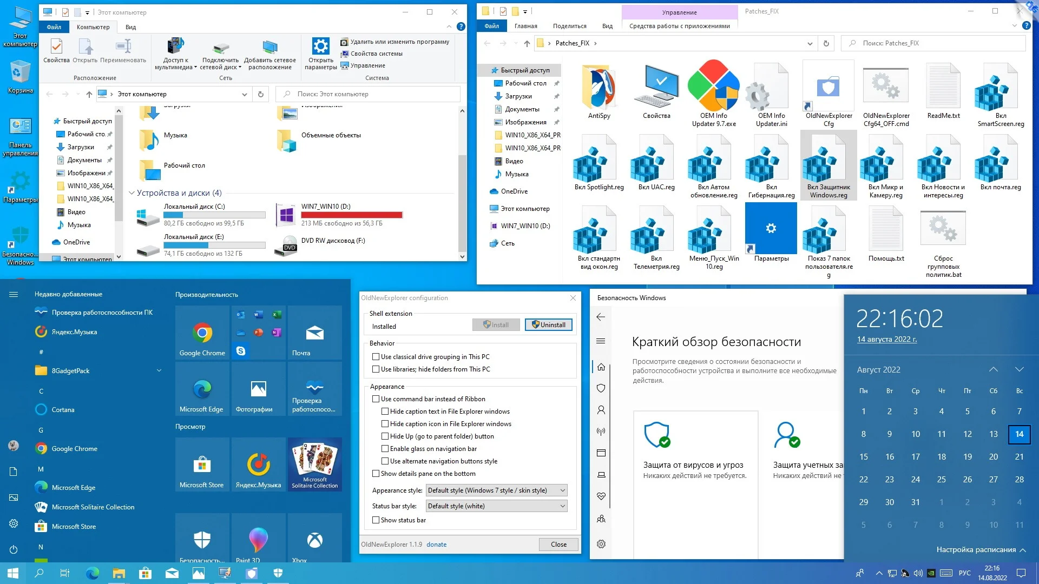Viewport: 1039px width, 584px height.
Task: Enable classical drive grouping in This PC
Action: (x=376, y=357)
